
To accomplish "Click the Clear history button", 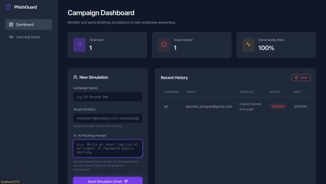I will pos(301,77).
